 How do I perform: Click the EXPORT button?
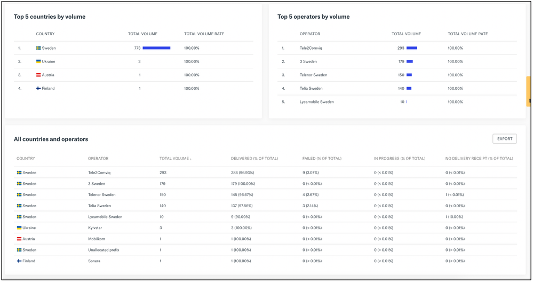coord(504,139)
